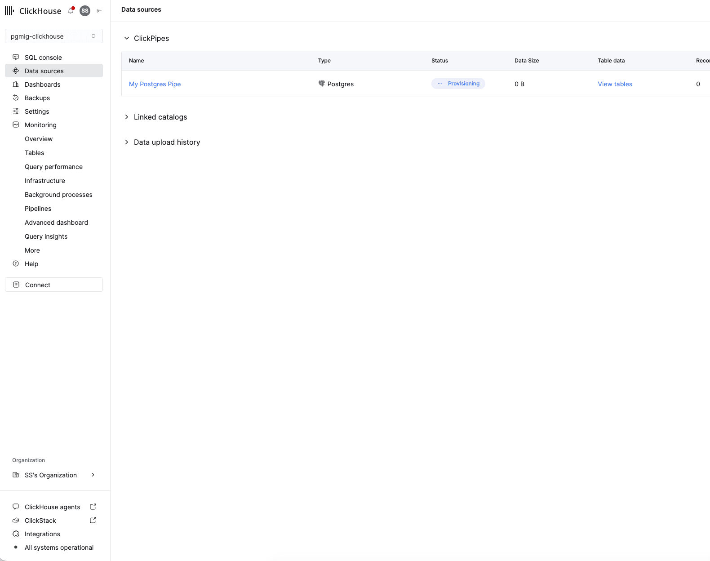
Task: Open Query insights page
Action: [x=46, y=236]
